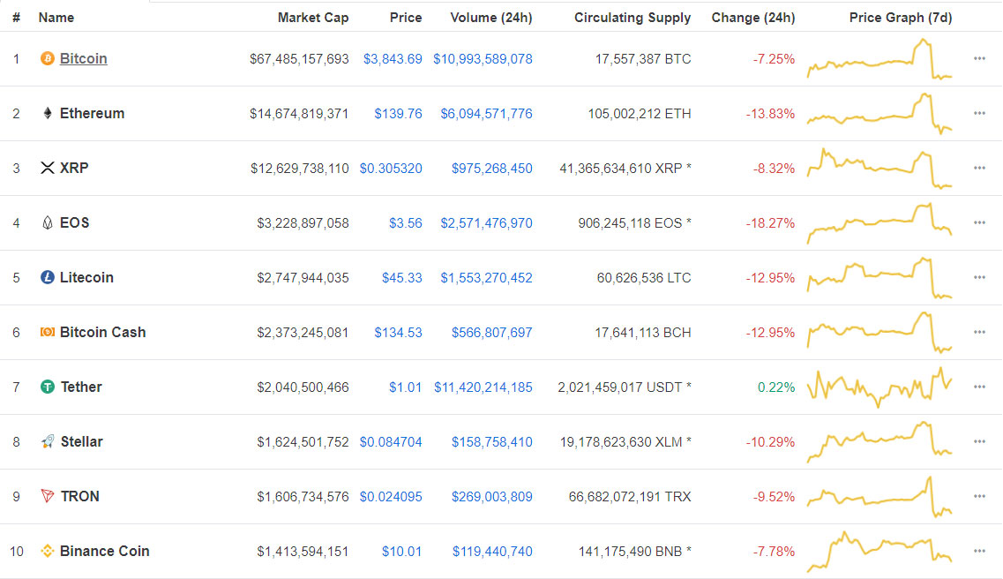Open the Binance Coin name link

coord(104,551)
